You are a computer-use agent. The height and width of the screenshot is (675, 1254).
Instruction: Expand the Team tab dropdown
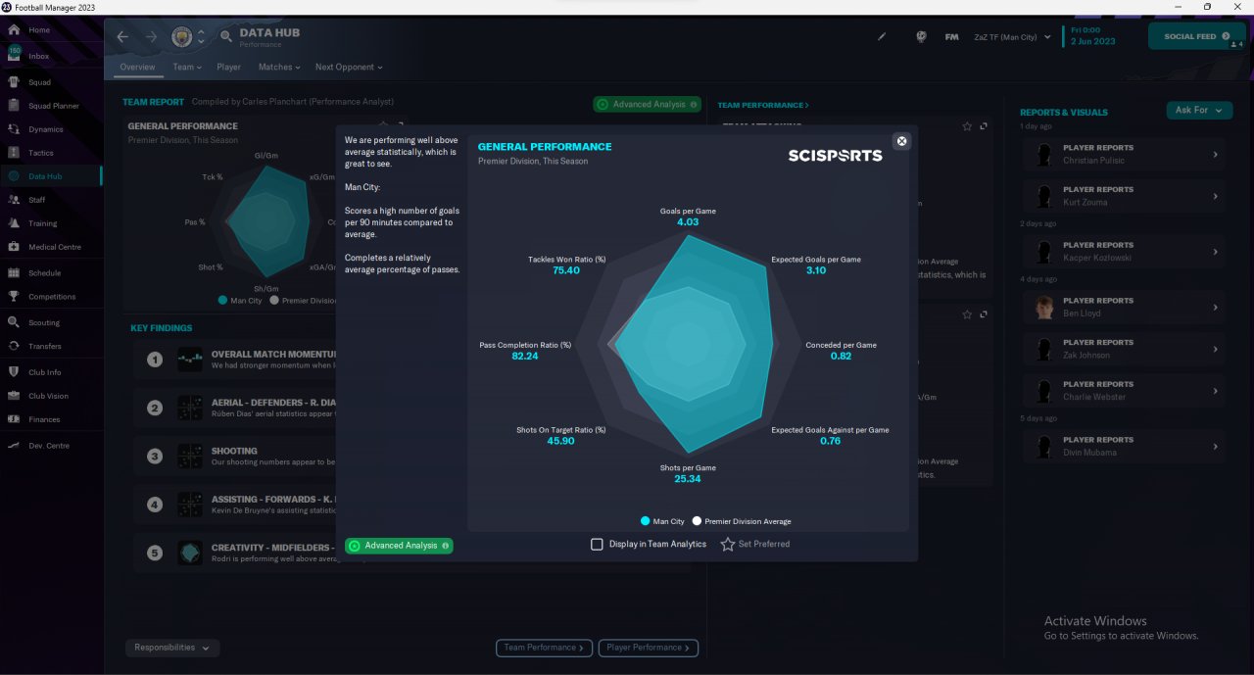pos(187,68)
